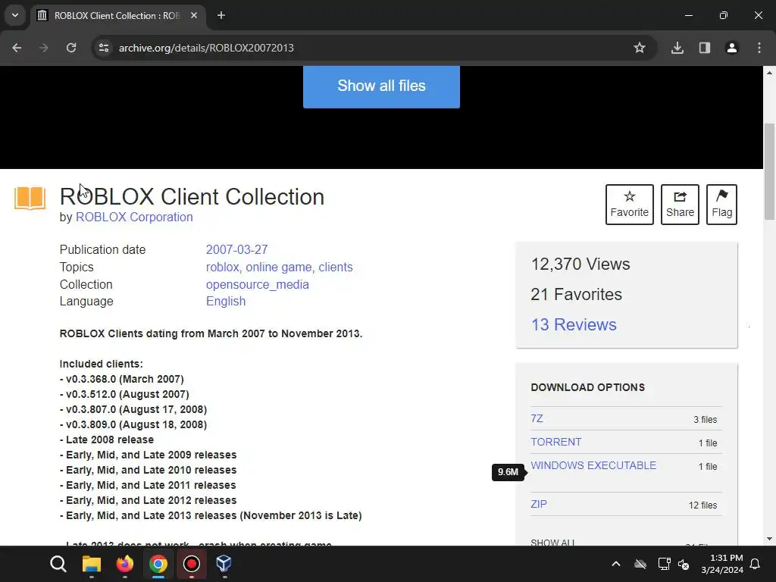The width and height of the screenshot is (776, 582).
Task: Jump to the 13 Reviews link
Action: coord(574,324)
